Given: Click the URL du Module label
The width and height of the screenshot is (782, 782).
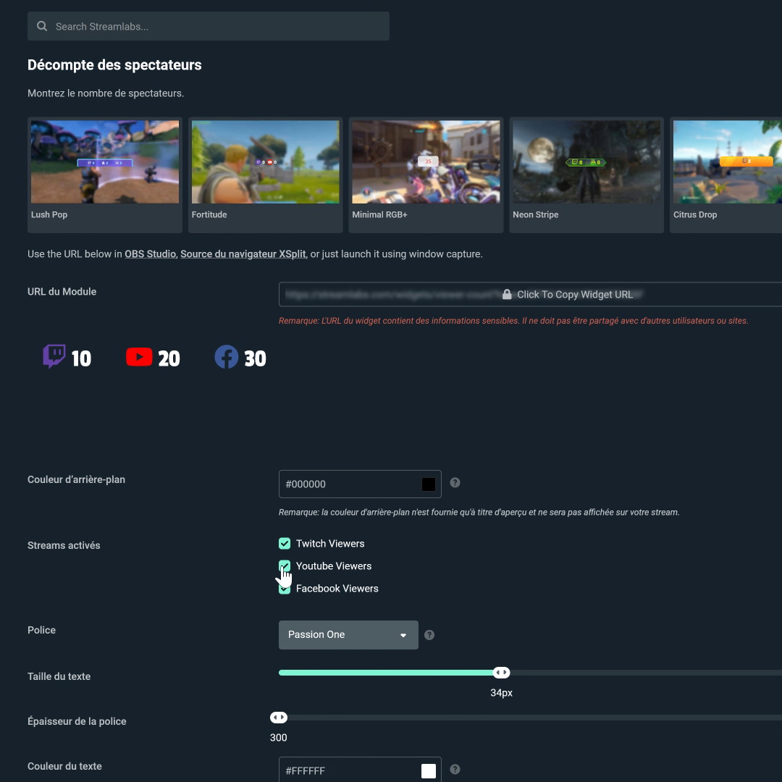Looking at the screenshot, I should coord(62,291).
